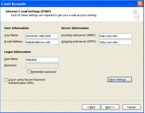Tick the Secure Password Authentication checkbox
This screenshot has height=113, width=145.
pyautogui.click(x=6, y=80)
